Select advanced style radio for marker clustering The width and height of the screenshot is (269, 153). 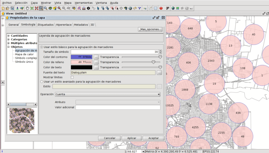point(42,81)
